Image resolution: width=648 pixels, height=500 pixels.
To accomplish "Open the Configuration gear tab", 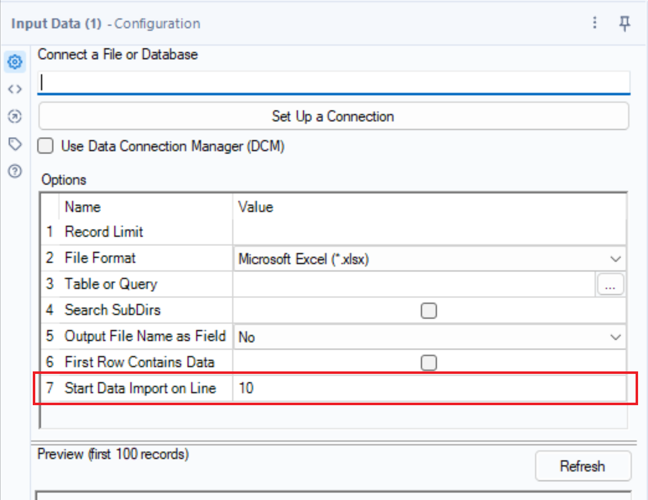I will (x=14, y=62).
